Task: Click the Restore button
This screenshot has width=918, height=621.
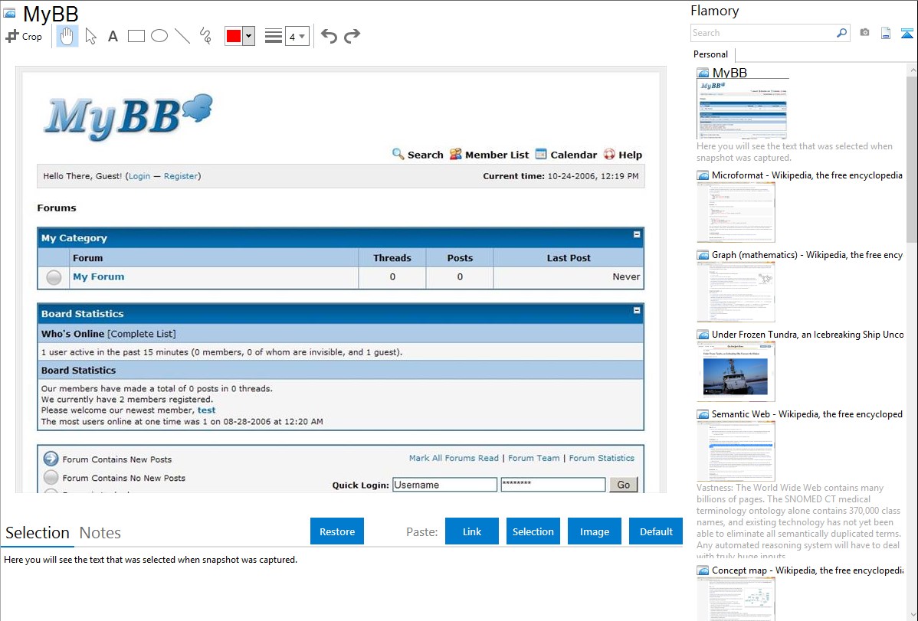Action: pyautogui.click(x=337, y=531)
